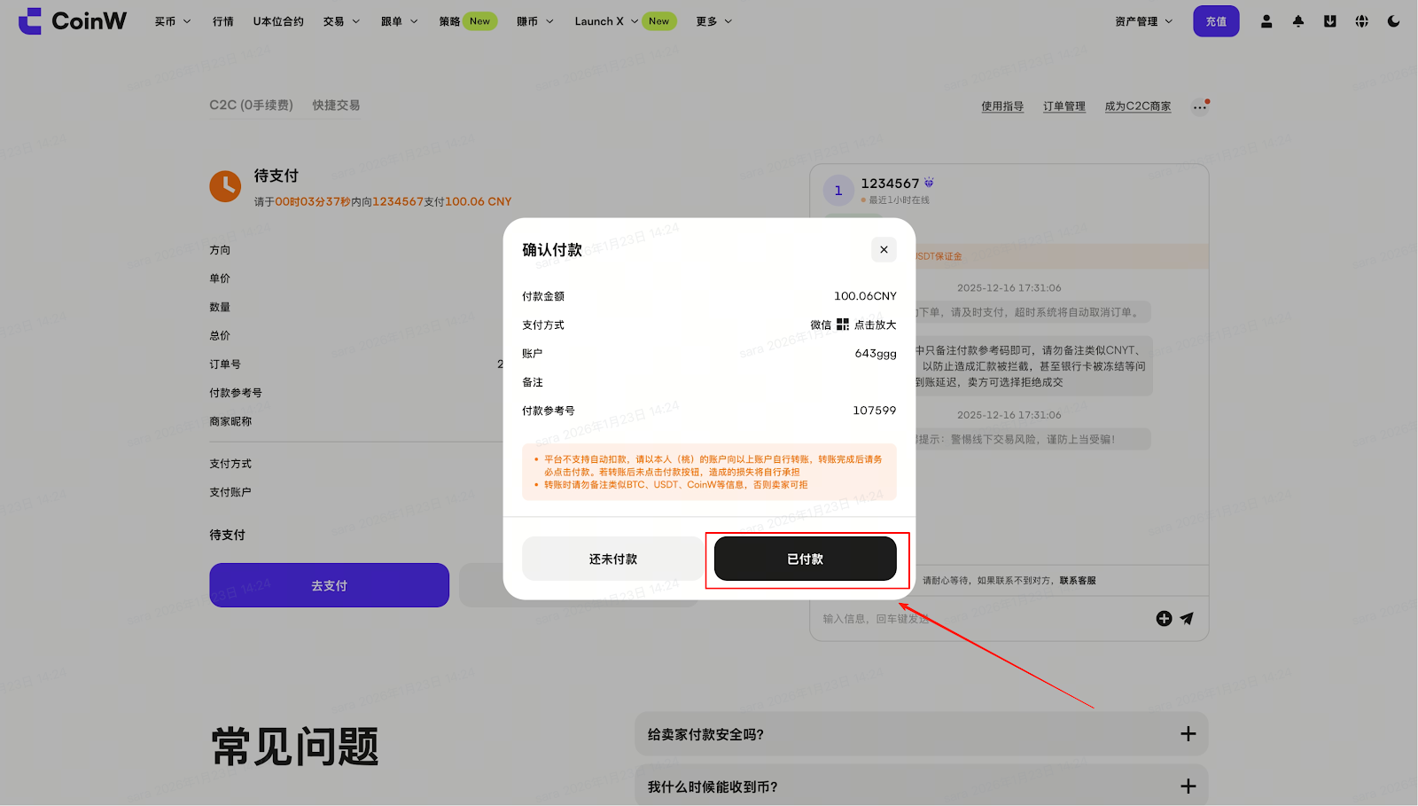Screen dimensions: 1418x806
Task: Switch to the 快捷交易 tab
Action: pyautogui.click(x=336, y=106)
